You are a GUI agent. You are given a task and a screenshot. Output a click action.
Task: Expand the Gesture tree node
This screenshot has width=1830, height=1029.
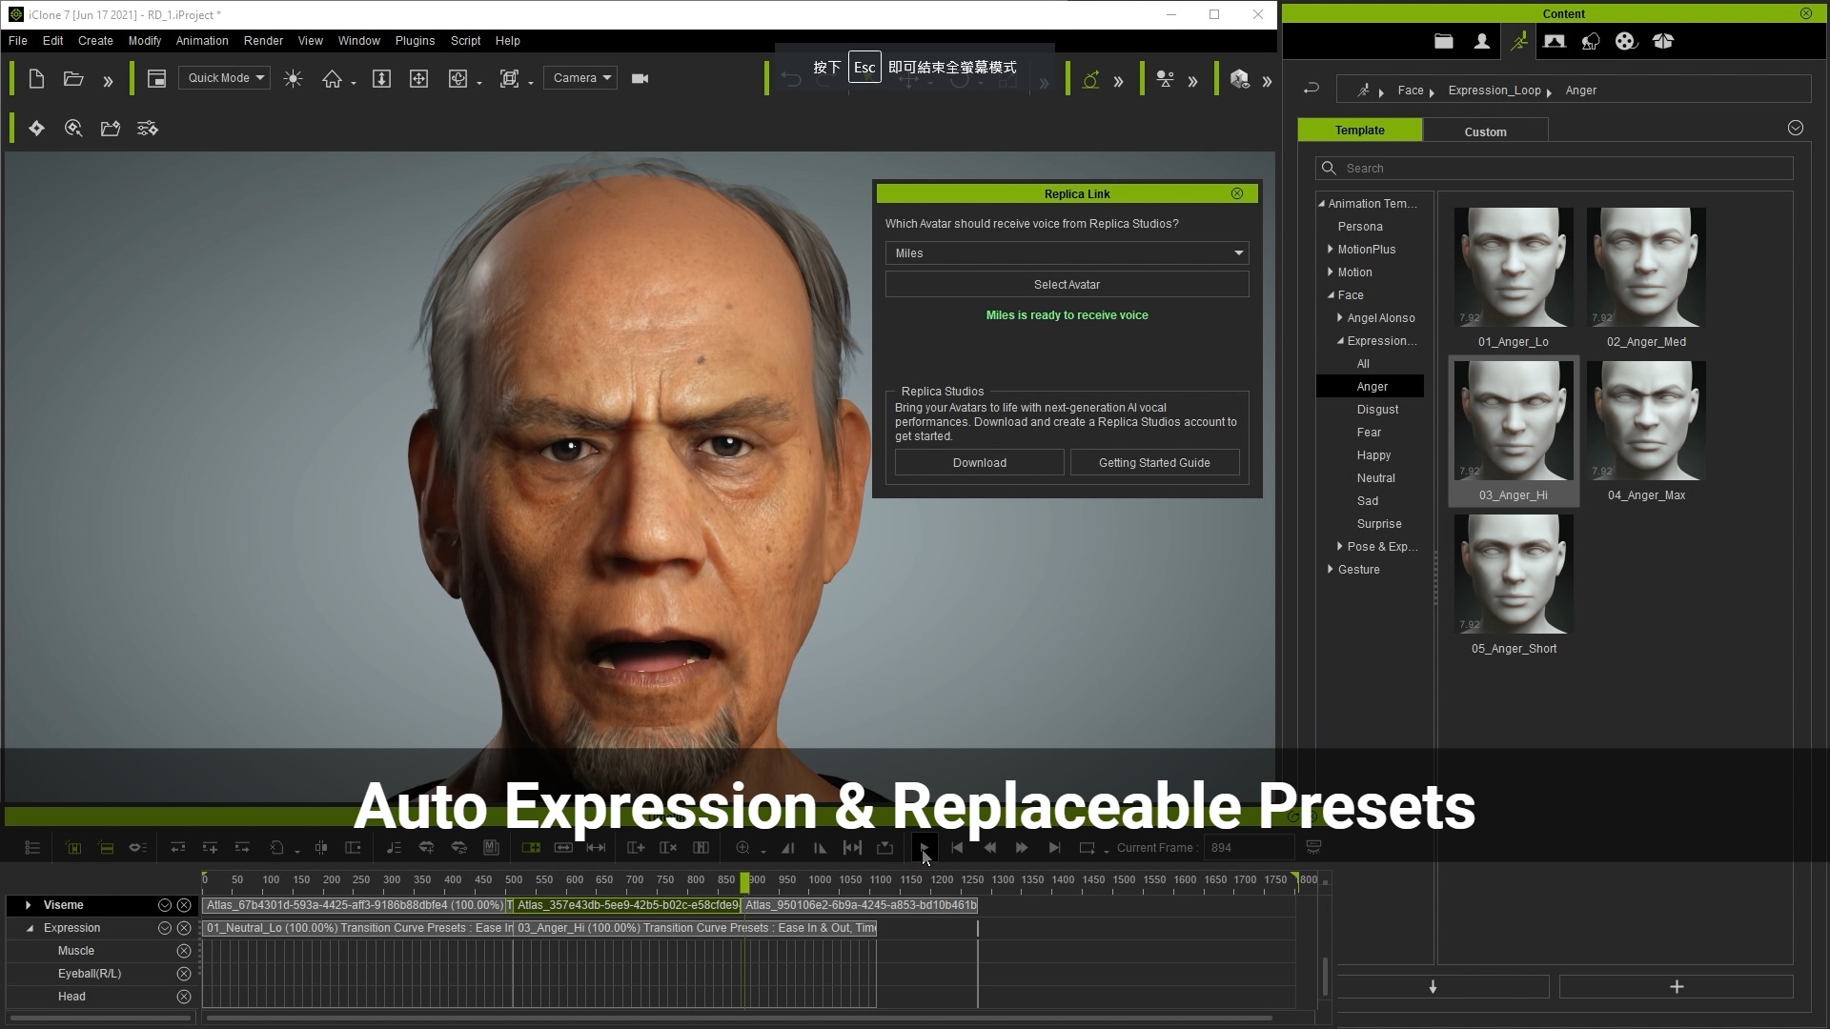1331,570
